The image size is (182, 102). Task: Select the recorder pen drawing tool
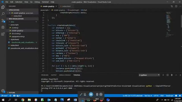click(81, 94)
